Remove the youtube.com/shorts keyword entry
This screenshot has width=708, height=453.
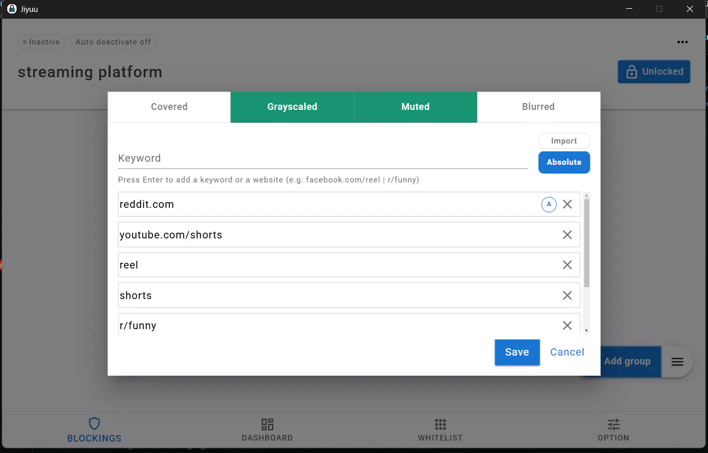coord(568,235)
